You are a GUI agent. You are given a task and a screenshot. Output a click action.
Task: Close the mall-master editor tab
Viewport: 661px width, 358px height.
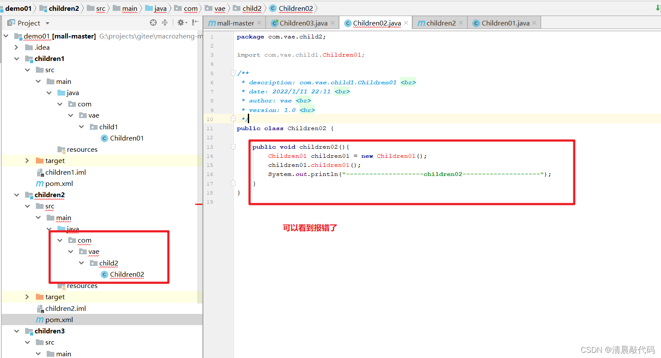[259, 23]
